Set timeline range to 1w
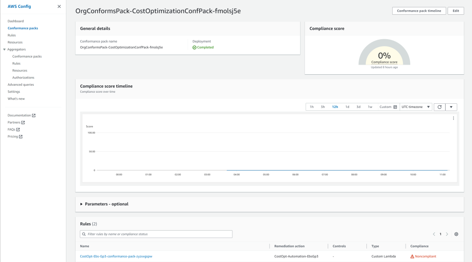The image size is (472, 262). (370, 107)
